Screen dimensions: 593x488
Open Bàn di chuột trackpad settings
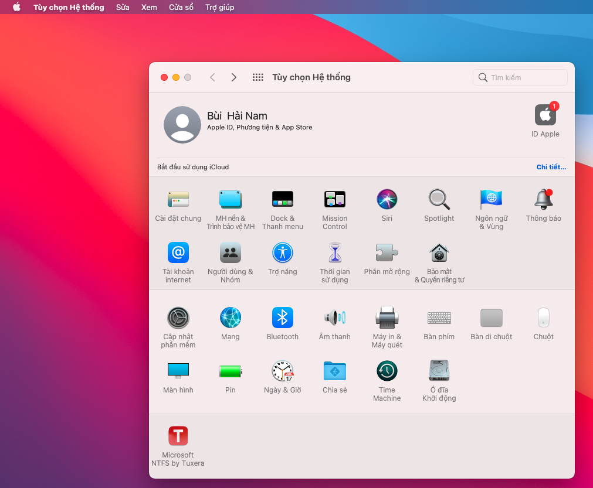tap(492, 318)
